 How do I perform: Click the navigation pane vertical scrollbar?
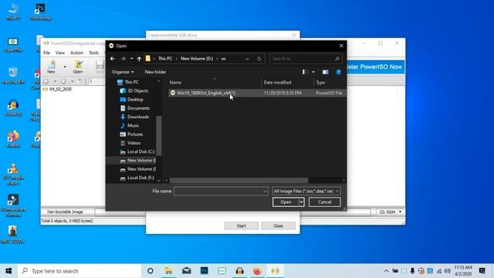pos(159,136)
